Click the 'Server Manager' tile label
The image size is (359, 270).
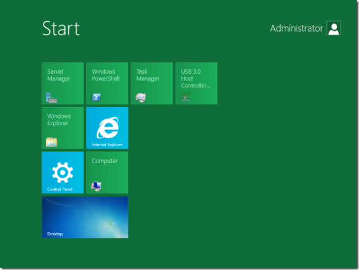click(x=59, y=75)
